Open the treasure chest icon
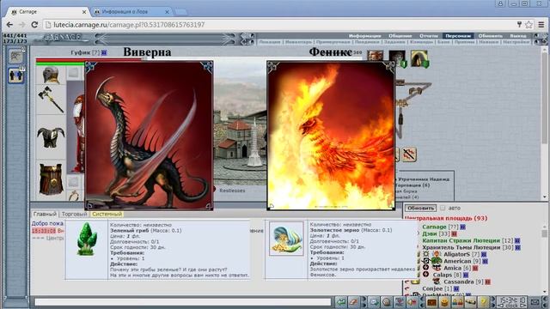 (431, 301)
